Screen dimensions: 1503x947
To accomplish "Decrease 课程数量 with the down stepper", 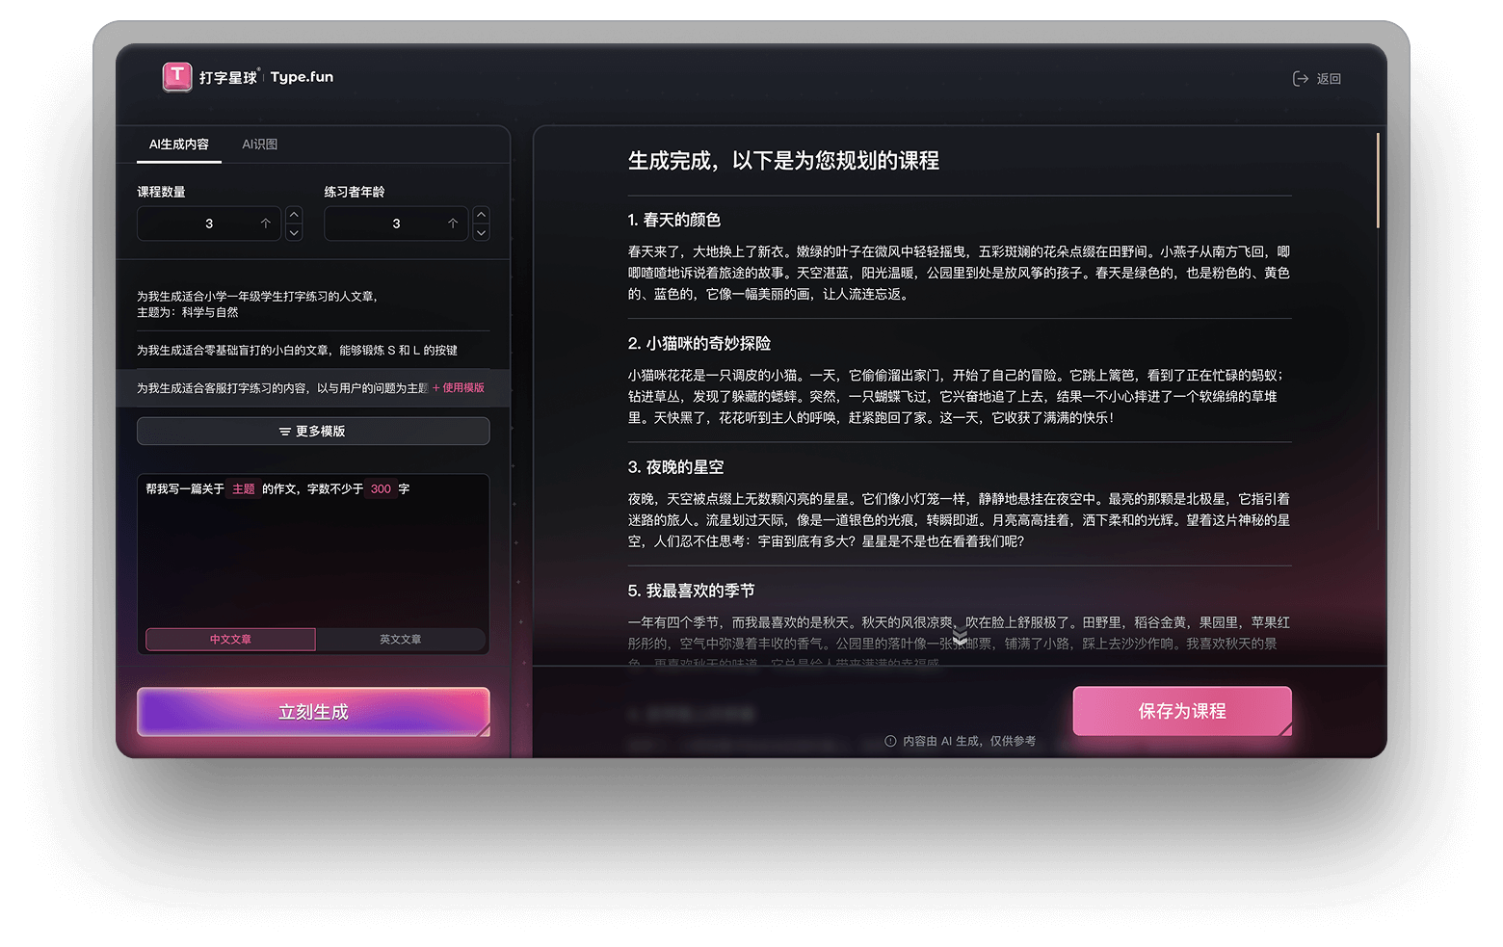I will (295, 232).
